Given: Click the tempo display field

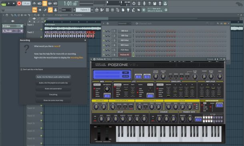Looking at the screenshot, I should pos(26,3).
